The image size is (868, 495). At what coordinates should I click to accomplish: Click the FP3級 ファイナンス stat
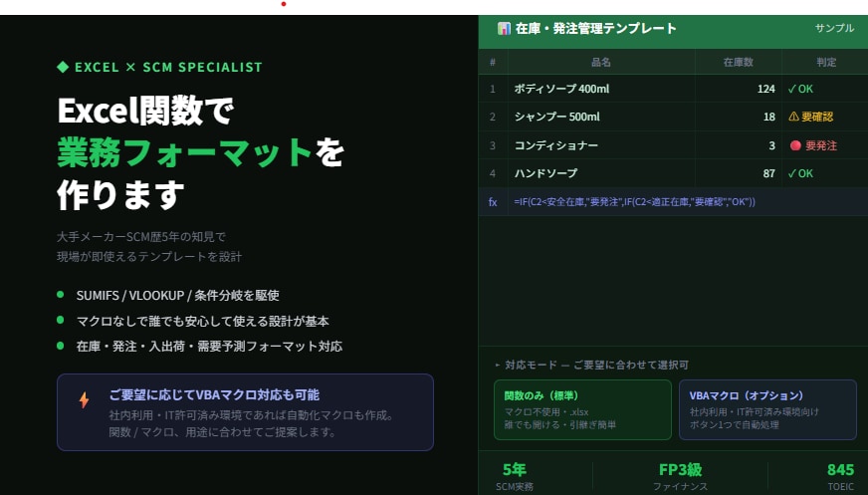680,477
